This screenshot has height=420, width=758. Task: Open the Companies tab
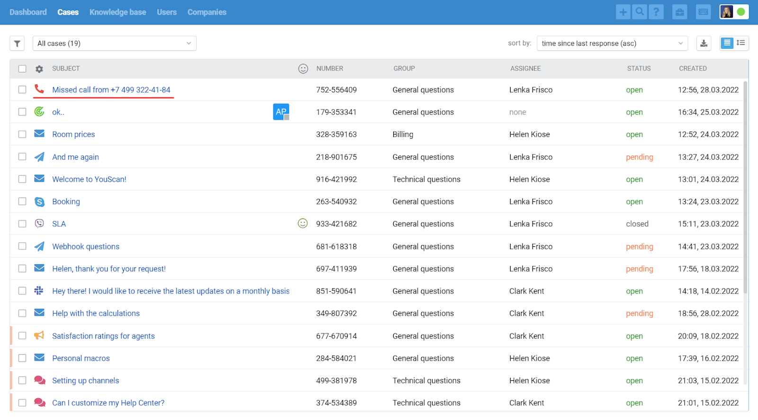207,12
